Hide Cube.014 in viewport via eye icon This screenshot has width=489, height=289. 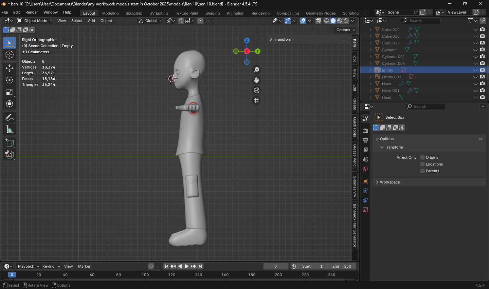[x=475, y=30]
